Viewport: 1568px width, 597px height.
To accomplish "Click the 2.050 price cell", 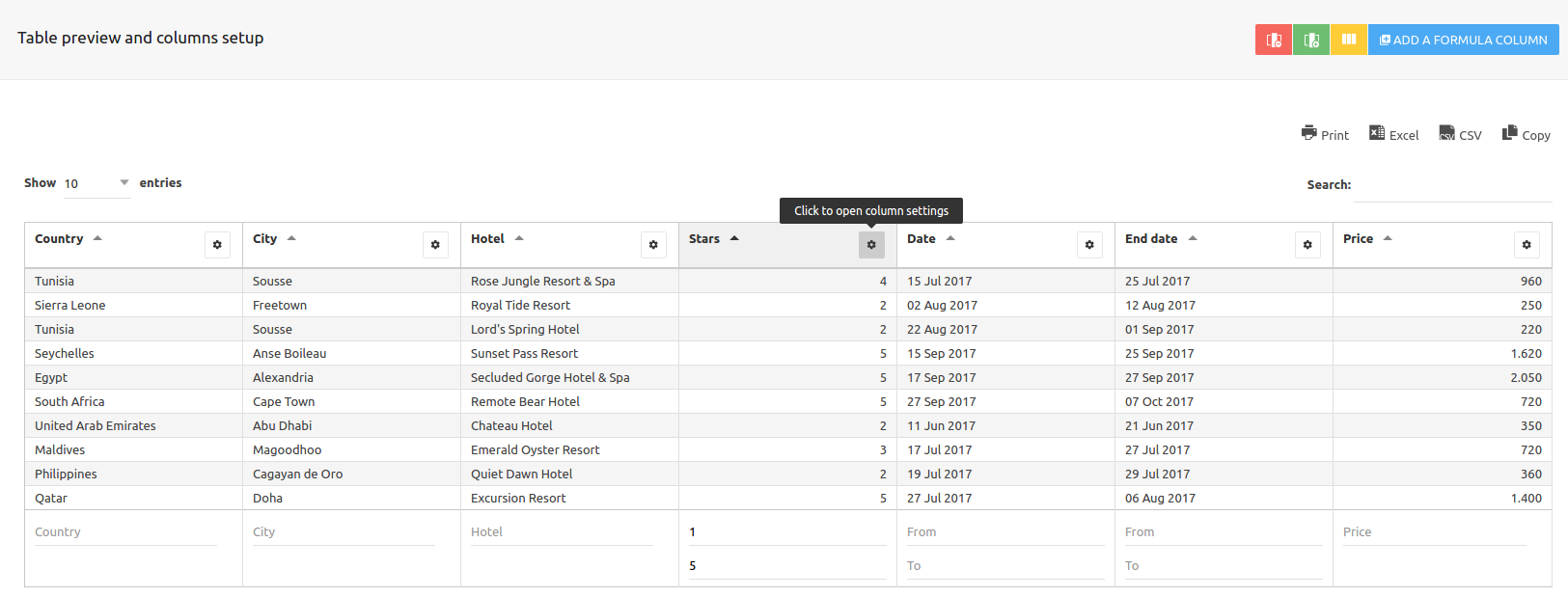I will [x=1443, y=377].
